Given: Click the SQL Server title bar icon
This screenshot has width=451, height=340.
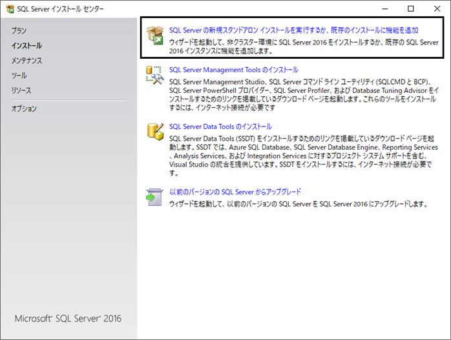Looking at the screenshot, I should tap(10, 9).
